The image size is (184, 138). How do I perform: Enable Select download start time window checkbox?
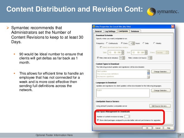(101, 47)
